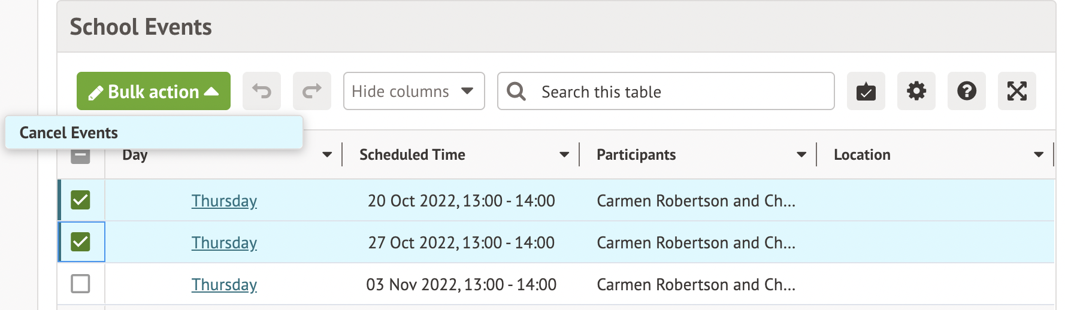Select the 03 Nov 2022 event checkbox

coord(80,284)
